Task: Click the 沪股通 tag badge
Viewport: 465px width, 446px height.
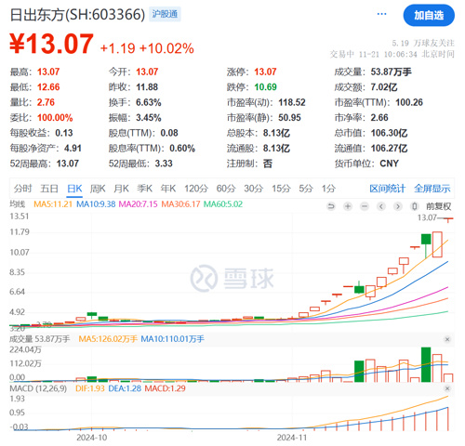Action: click(x=165, y=14)
